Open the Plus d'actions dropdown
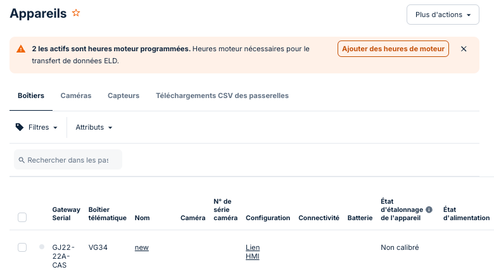 coord(443,15)
